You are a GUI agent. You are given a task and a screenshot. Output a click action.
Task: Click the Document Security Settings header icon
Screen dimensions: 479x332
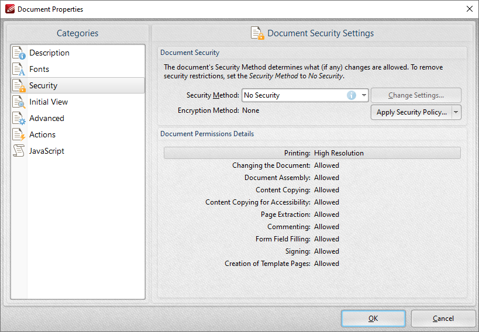[x=257, y=33]
